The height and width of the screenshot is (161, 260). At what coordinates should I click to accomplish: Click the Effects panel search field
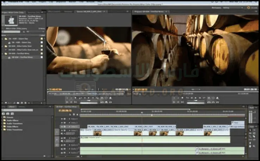click(18, 110)
